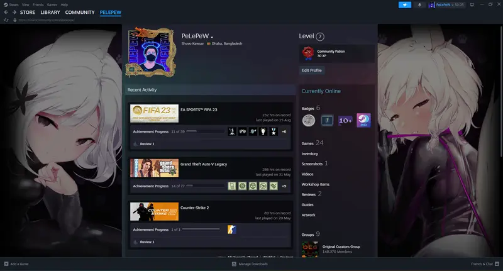This screenshot has height=271, width=503.
Task: Go back with the left arrow
Action: (6, 13)
